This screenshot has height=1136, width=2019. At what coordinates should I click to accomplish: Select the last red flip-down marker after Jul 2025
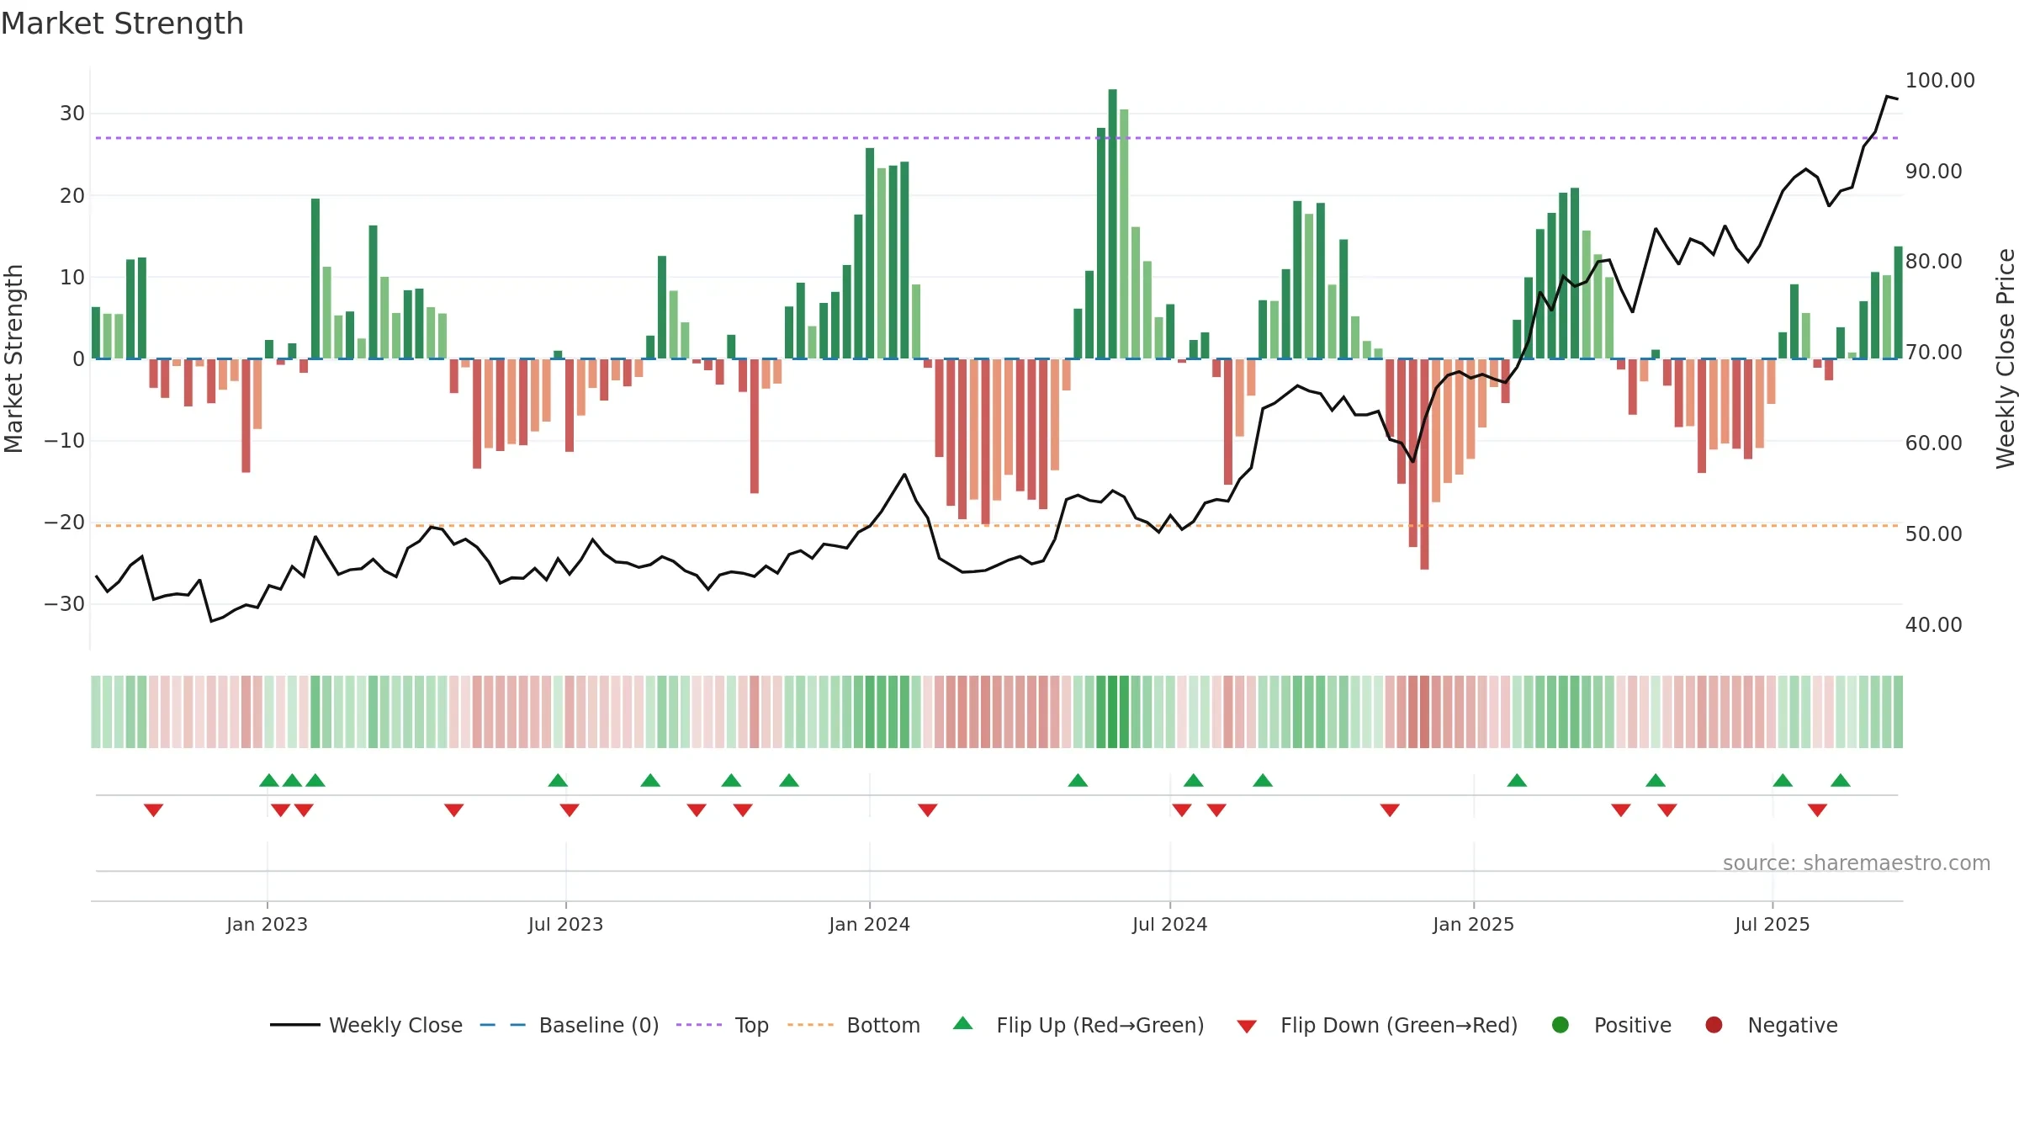point(1817,810)
